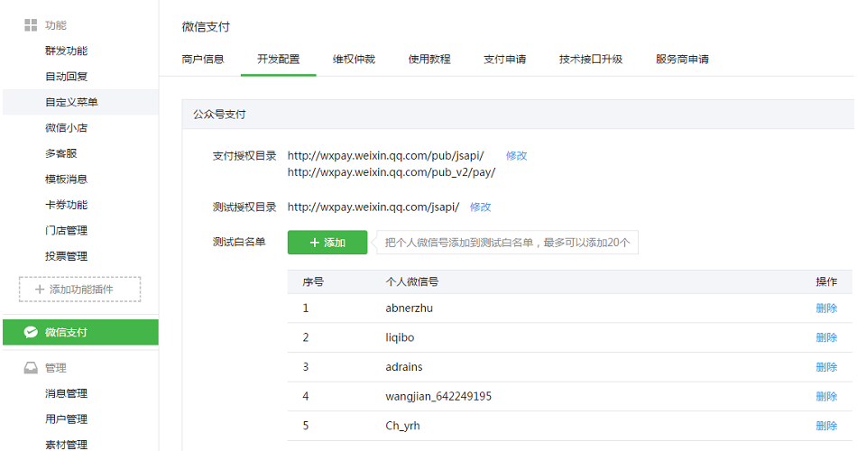Click the 测试白名单 label

239,242
